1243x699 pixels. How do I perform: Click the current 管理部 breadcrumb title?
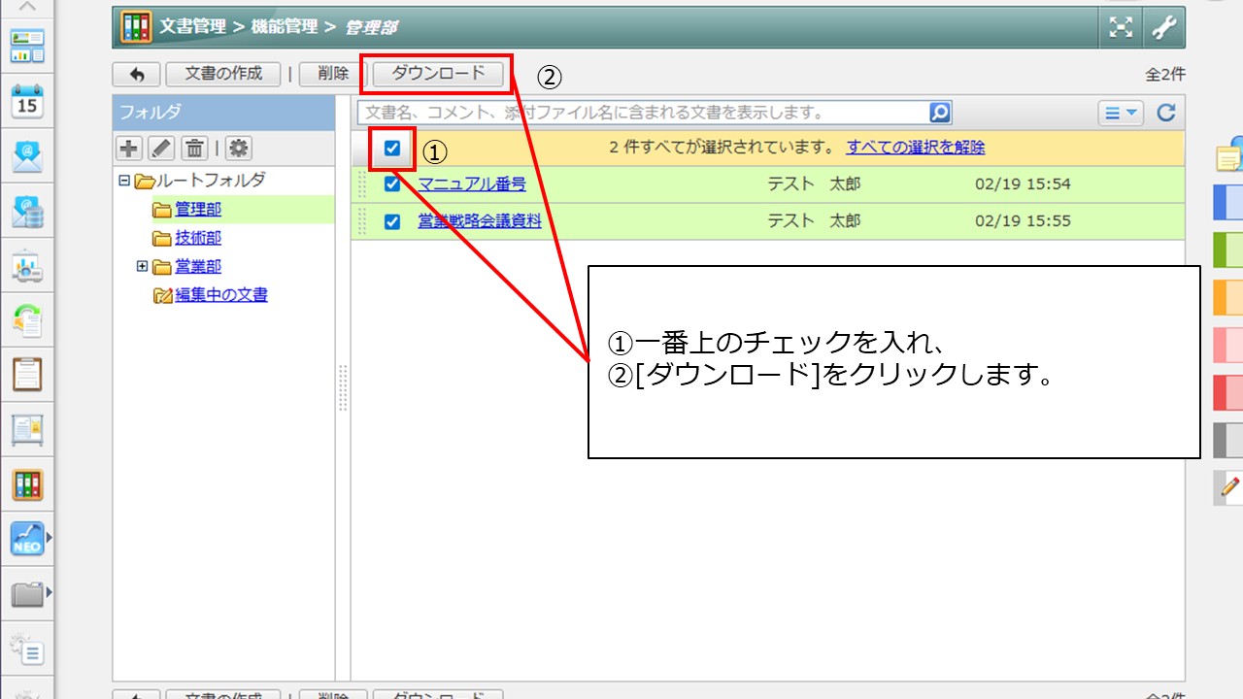point(370,27)
